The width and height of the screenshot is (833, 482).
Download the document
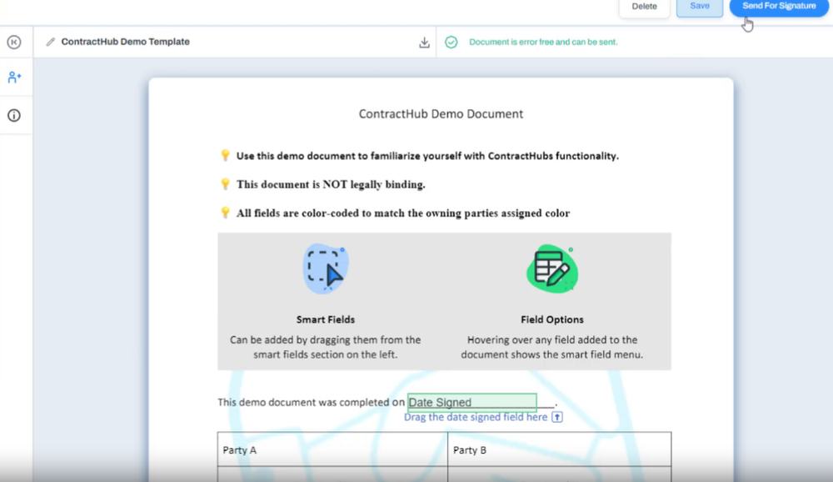pyautogui.click(x=424, y=42)
